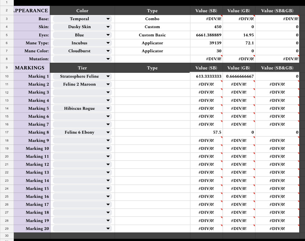The height and width of the screenshot is (241, 305).
Task: Open Marking 2 dropdown showing Feline 2 Maroon
Action: point(82,84)
